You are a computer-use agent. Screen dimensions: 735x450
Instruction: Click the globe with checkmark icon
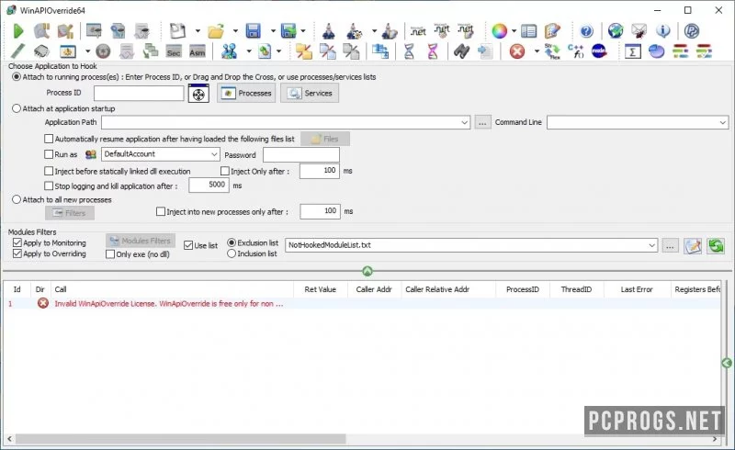tap(615, 31)
